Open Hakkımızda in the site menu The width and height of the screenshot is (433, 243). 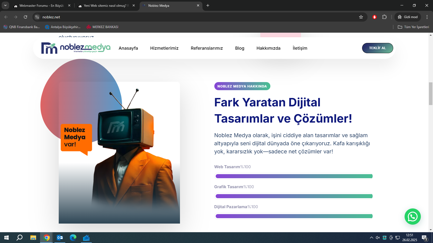[268, 48]
